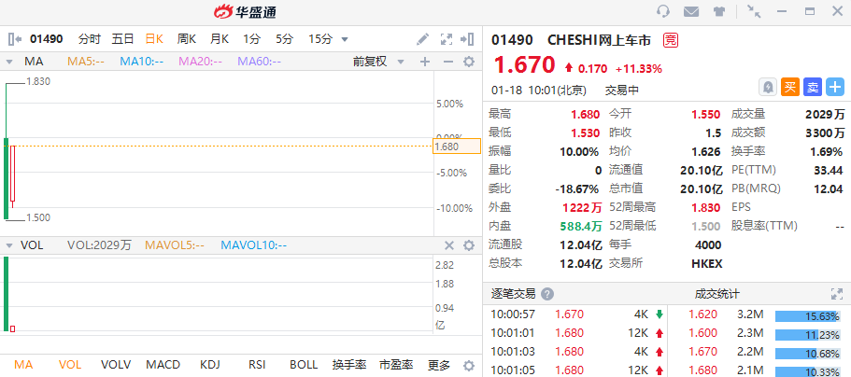Click the purple sell button
This screenshot has width=851, height=377.
[x=813, y=87]
